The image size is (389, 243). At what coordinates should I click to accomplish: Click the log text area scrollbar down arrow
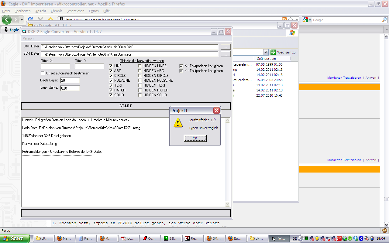(x=228, y=204)
